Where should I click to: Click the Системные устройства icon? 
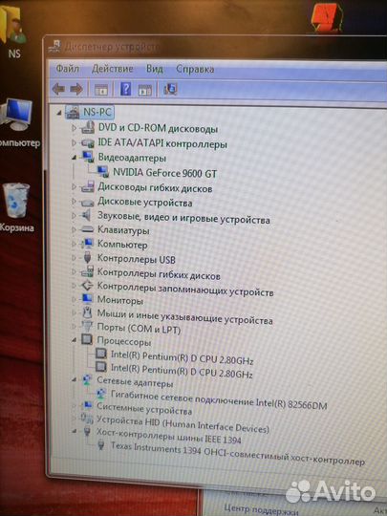click(87, 406)
